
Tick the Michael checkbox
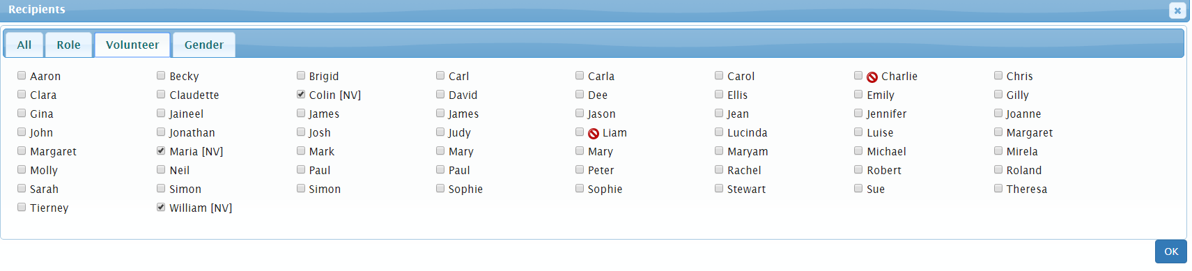click(858, 150)
